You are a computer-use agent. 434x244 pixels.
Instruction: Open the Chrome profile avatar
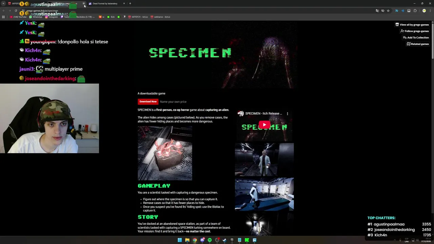click(424, 11)
